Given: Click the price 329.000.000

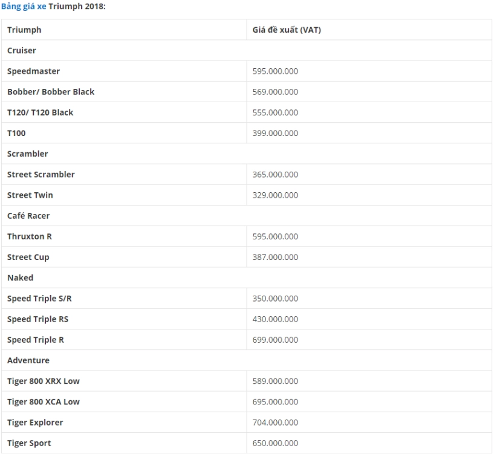Looking at the screenshot, I should 275,195.
